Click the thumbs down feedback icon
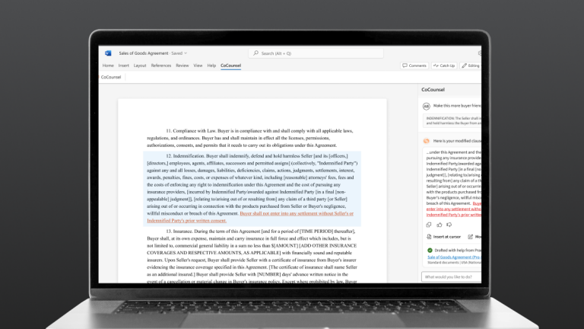 pyautogui.click(x=449, y=225)
